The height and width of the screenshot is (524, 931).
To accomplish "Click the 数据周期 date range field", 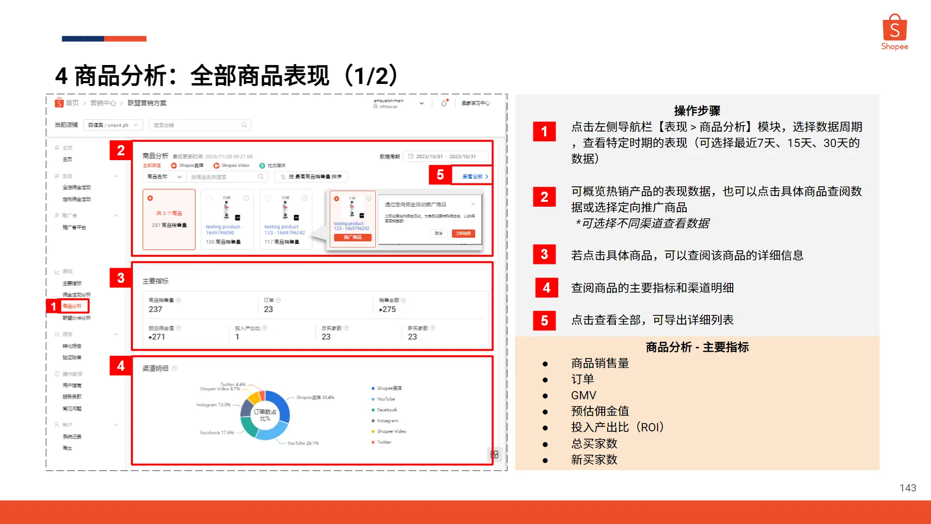I will point(446,156).
